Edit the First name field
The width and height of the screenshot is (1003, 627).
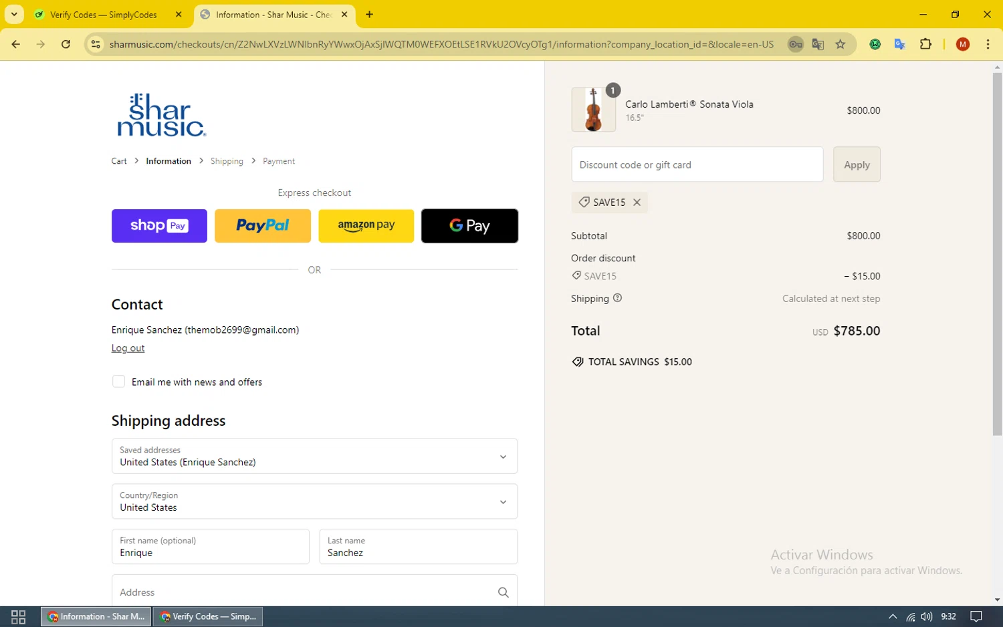point(210,546)
